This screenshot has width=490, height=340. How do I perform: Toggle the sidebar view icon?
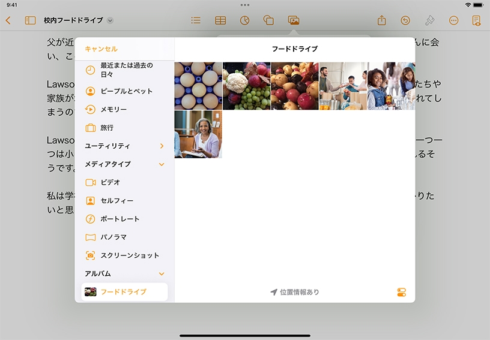[x=30, y=20]
